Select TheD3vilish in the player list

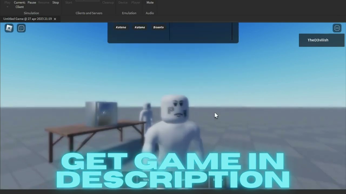tap(321, 40)
